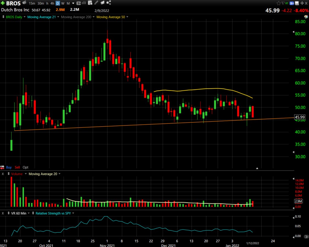309x247 pixels.
Task: Close the Volume pane with its X
Action: [3, 174]
